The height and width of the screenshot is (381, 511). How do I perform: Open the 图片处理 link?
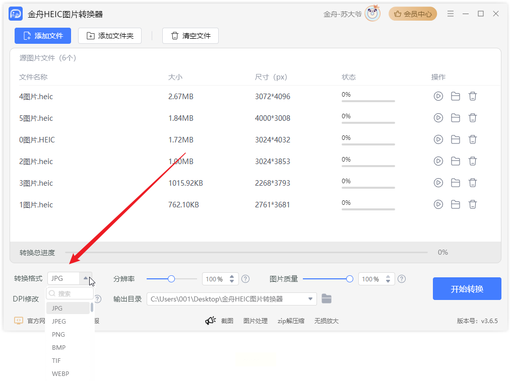255,321
